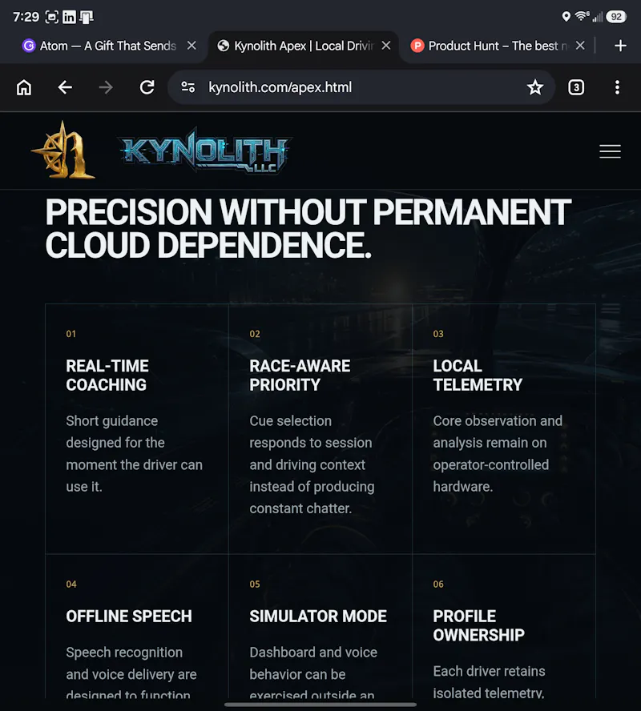Viewport: 641px width, 711px height.
Task: Click the Kynolith LLC wordmark logo
Action: 205,151
